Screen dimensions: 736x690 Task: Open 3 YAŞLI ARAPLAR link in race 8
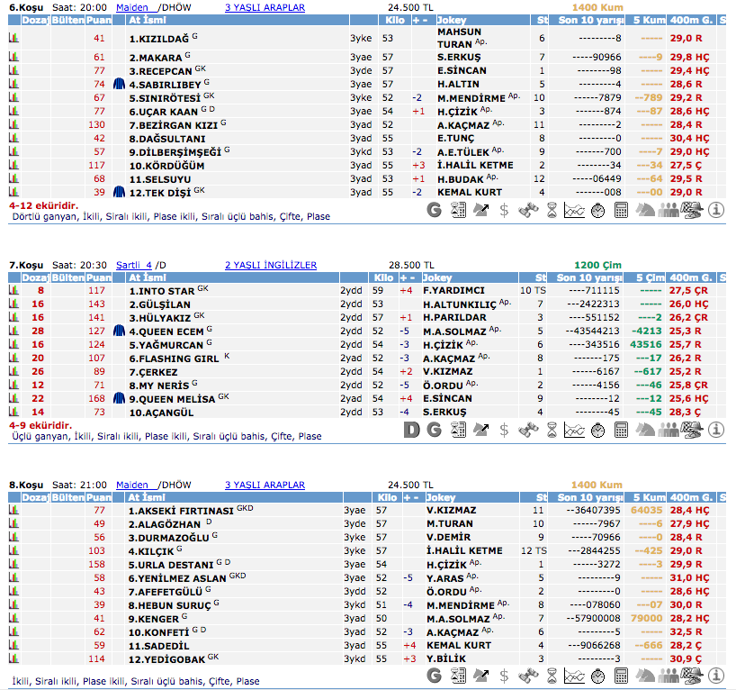[265, 485]
